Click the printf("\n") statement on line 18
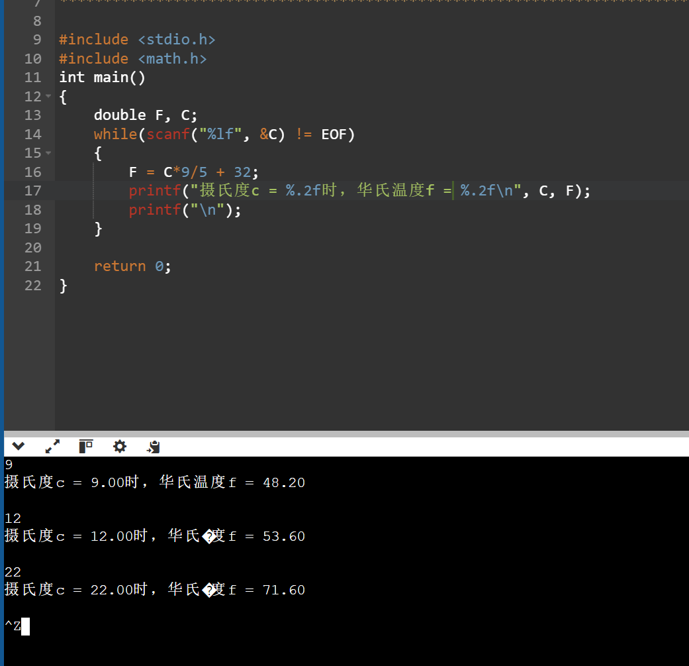 tap(185, 210)
